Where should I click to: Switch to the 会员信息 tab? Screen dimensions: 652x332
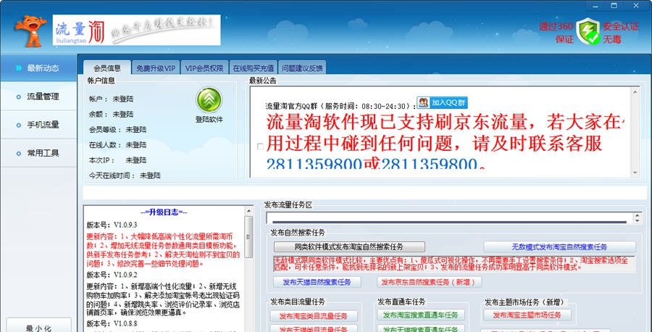(107, 68)
